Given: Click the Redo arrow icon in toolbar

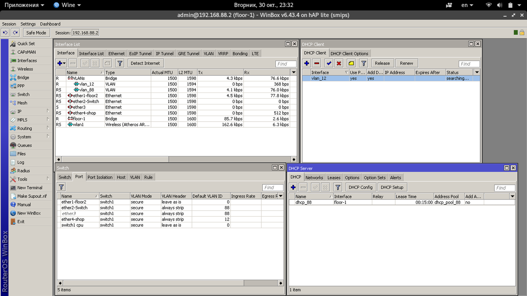Looking at the screenshot, I should coord(15,32).
